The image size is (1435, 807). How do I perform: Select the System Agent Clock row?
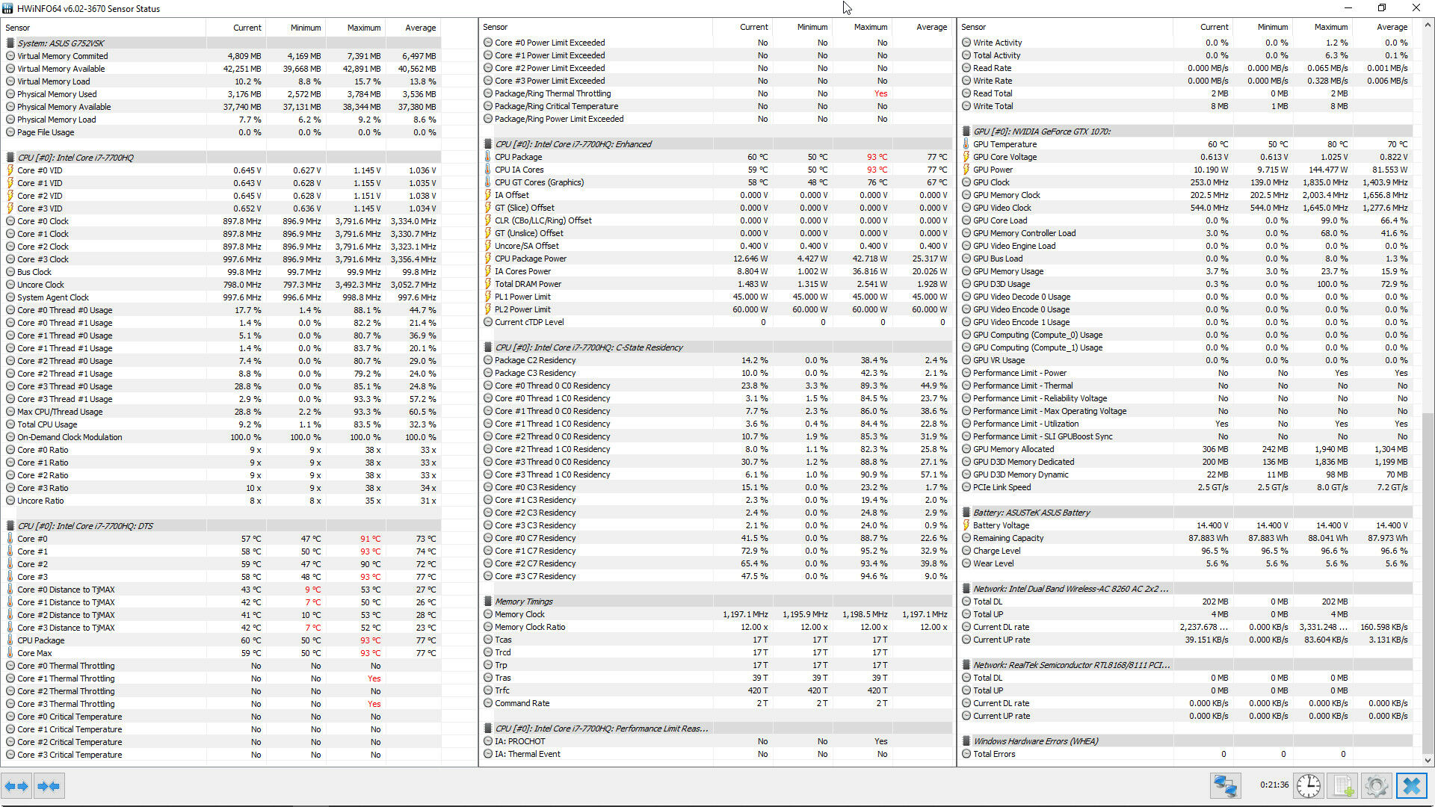[x=222, y=297]
